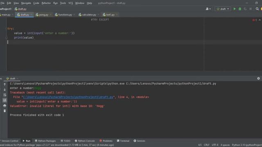Open the Tools menu
262x147 pixels.
tap(63, 3)
